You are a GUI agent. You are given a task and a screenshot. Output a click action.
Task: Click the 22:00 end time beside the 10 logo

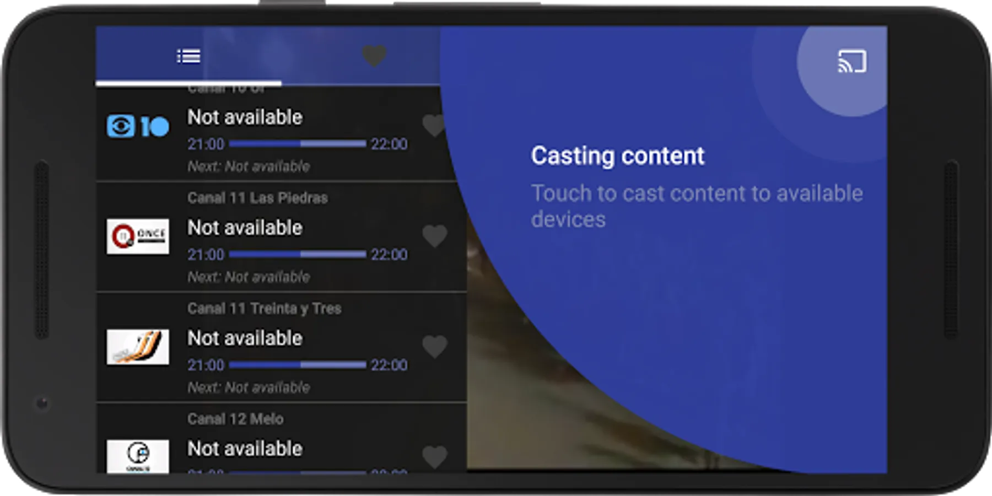click(389, 144)
